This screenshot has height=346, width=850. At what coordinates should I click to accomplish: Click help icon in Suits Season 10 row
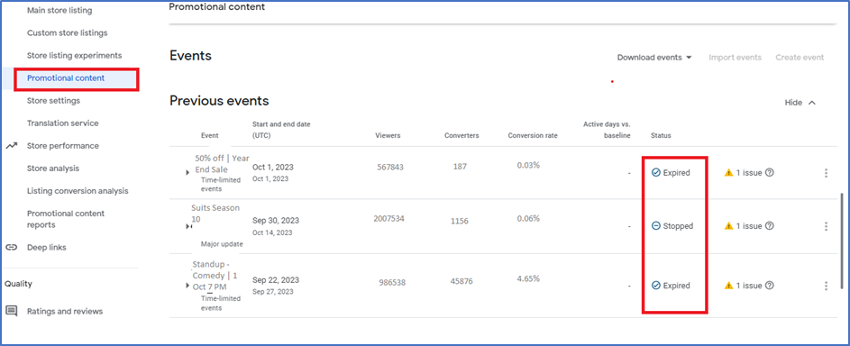point(769,226)
